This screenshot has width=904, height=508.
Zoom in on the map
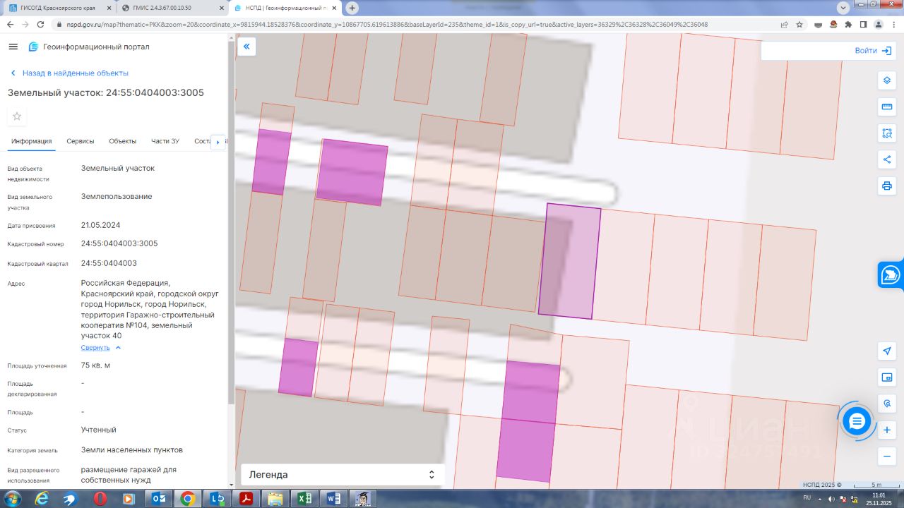(887, 430)
